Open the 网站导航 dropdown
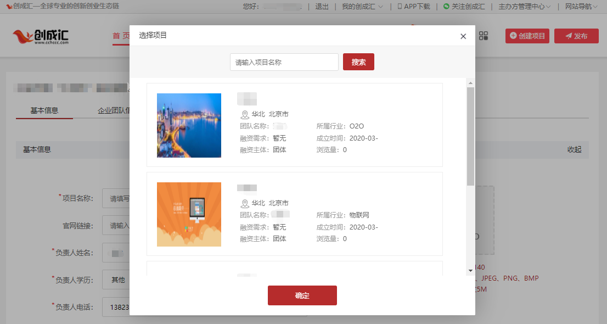The width and height of the screenshot is (607, 324). (581, 7)
